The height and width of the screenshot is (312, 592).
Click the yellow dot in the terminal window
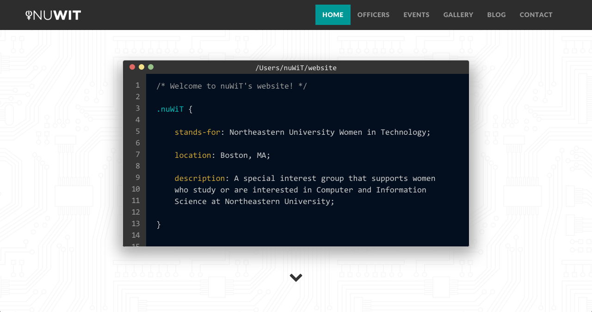(x=142, y=67)
